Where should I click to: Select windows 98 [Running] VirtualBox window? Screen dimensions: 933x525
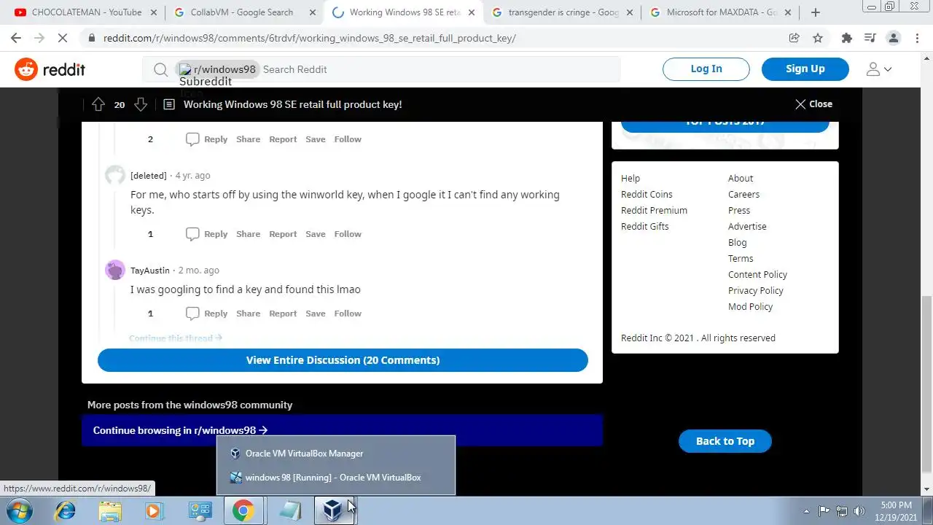(x=336, y=478)
